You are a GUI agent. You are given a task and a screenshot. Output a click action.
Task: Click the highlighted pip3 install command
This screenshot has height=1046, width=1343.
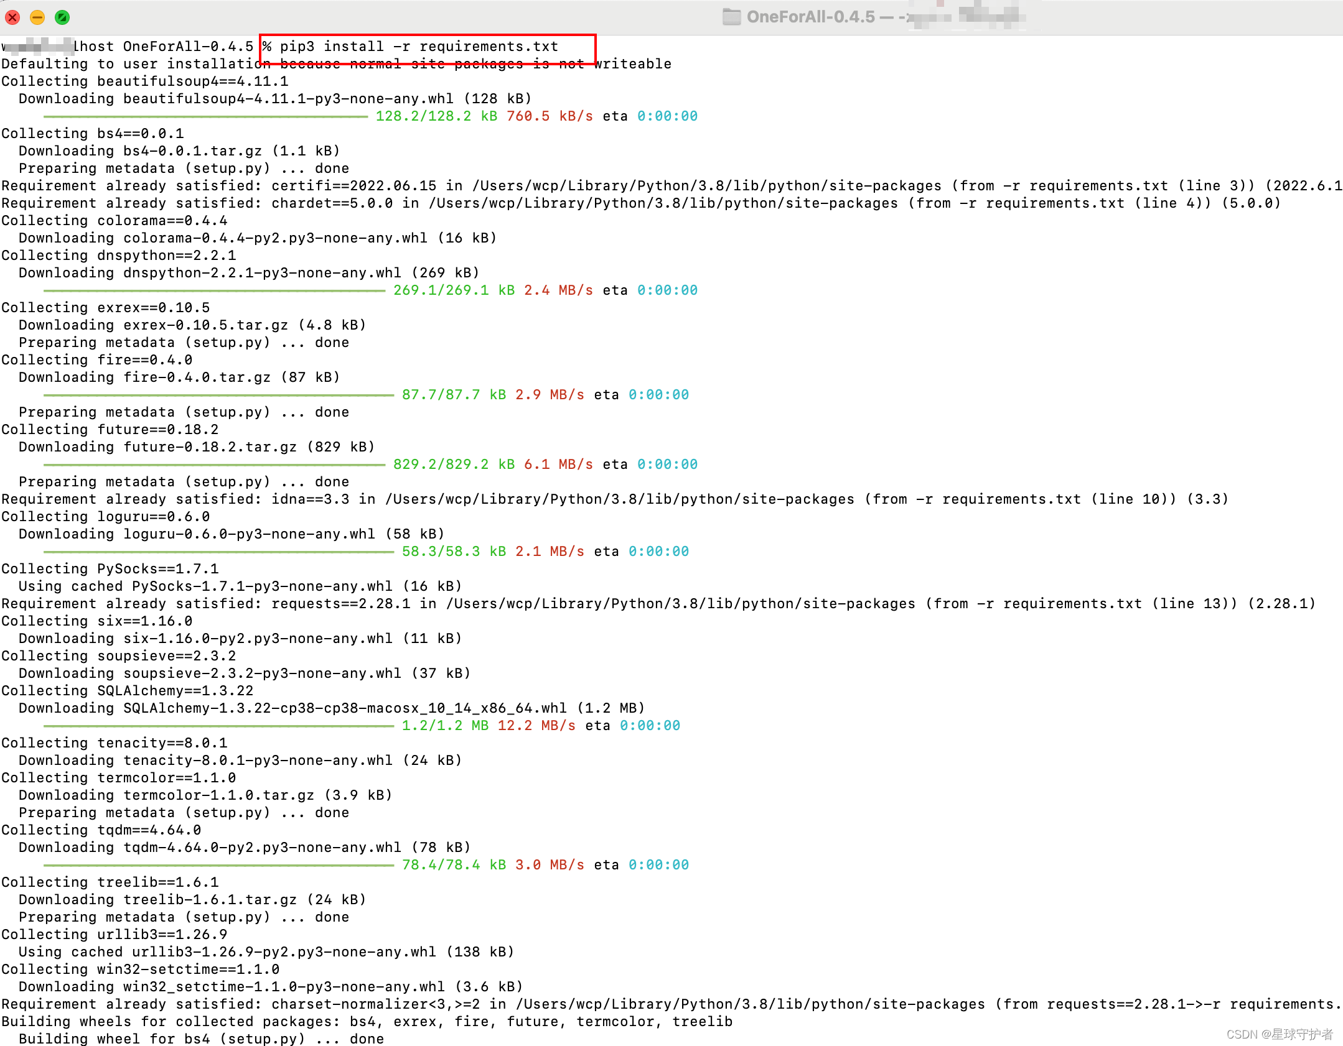(419, 47)
